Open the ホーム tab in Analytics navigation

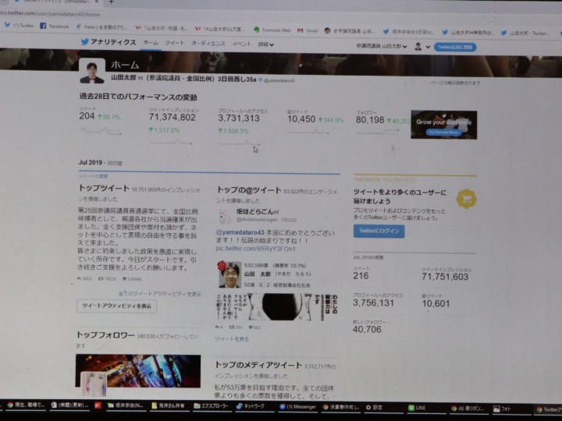pyautogui.click(x=151, y=43)
